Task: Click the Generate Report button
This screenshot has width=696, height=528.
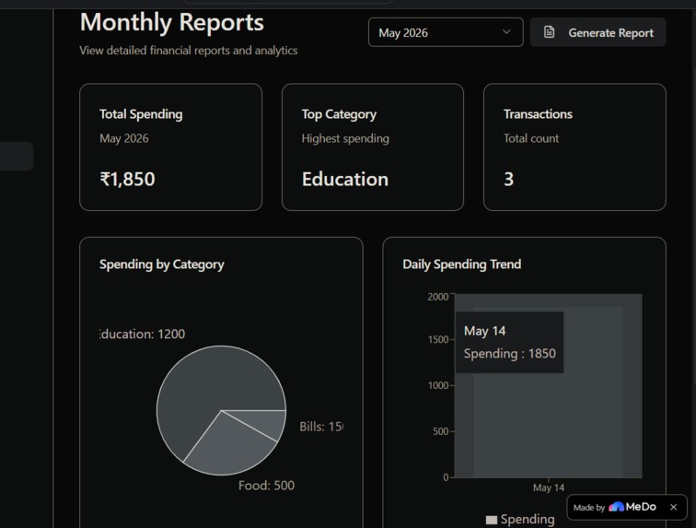Action: point(597,32)
